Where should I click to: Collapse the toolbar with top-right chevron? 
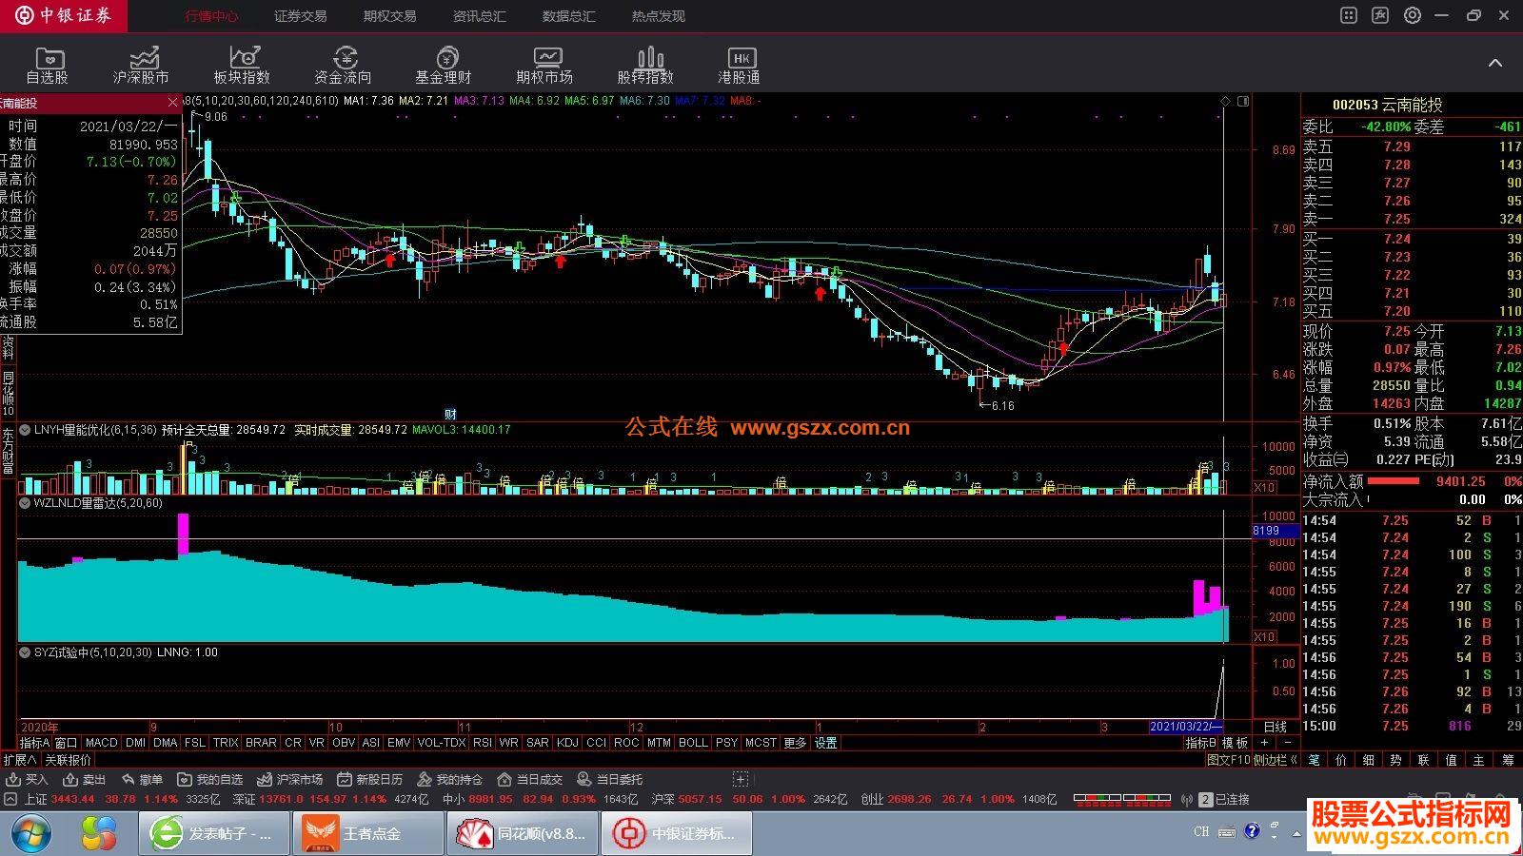1495,63
